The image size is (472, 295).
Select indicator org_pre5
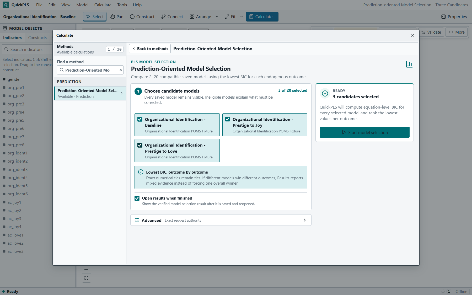pyautogui.click(x=16, y=120)
